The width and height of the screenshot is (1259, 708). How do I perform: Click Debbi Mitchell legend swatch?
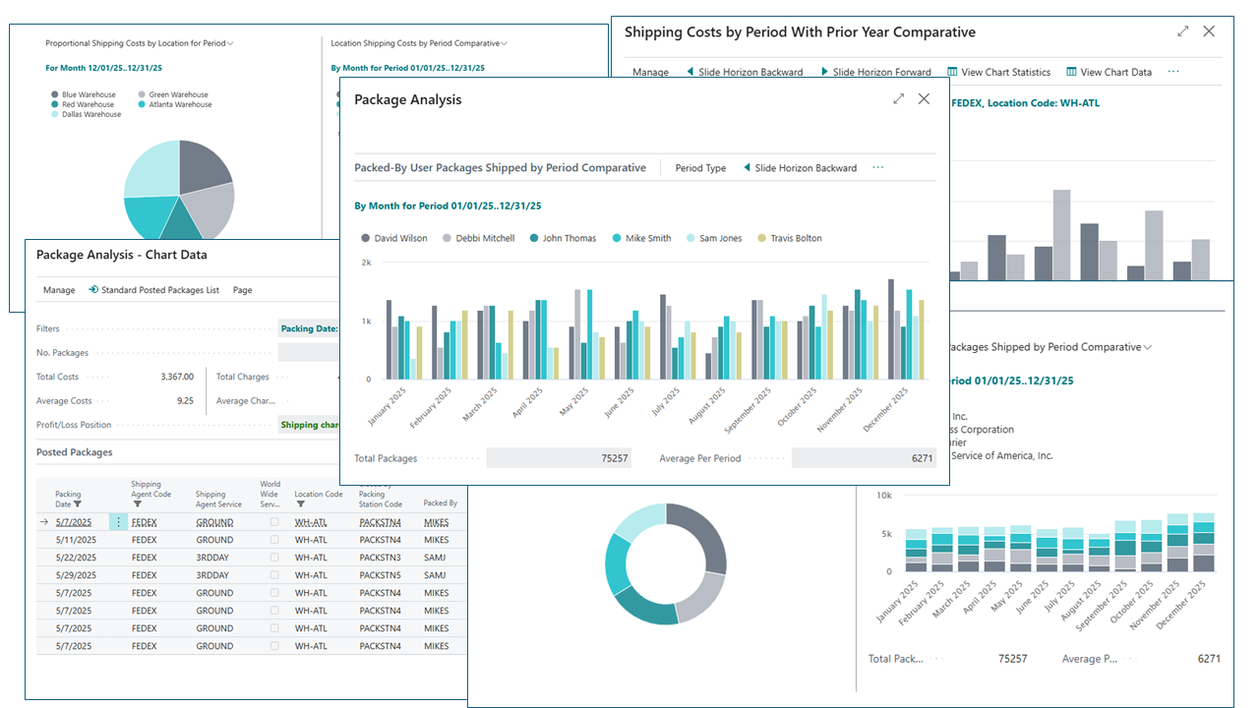point(447,238)
